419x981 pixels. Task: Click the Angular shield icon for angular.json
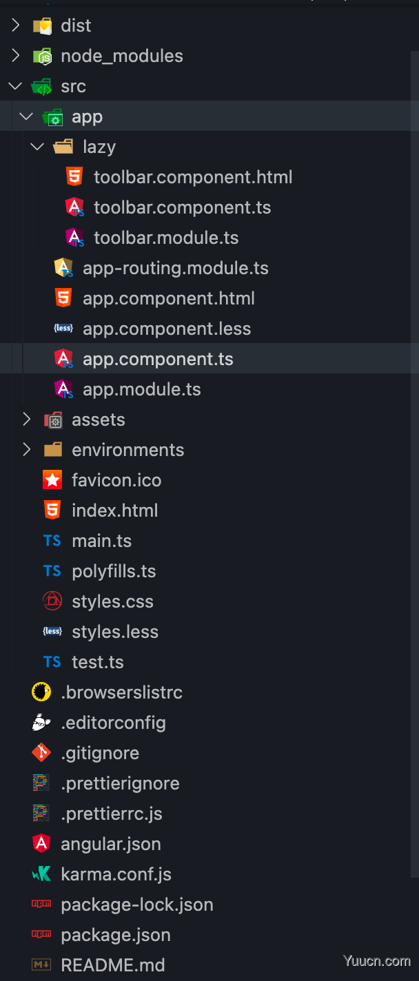coord(41,844)
